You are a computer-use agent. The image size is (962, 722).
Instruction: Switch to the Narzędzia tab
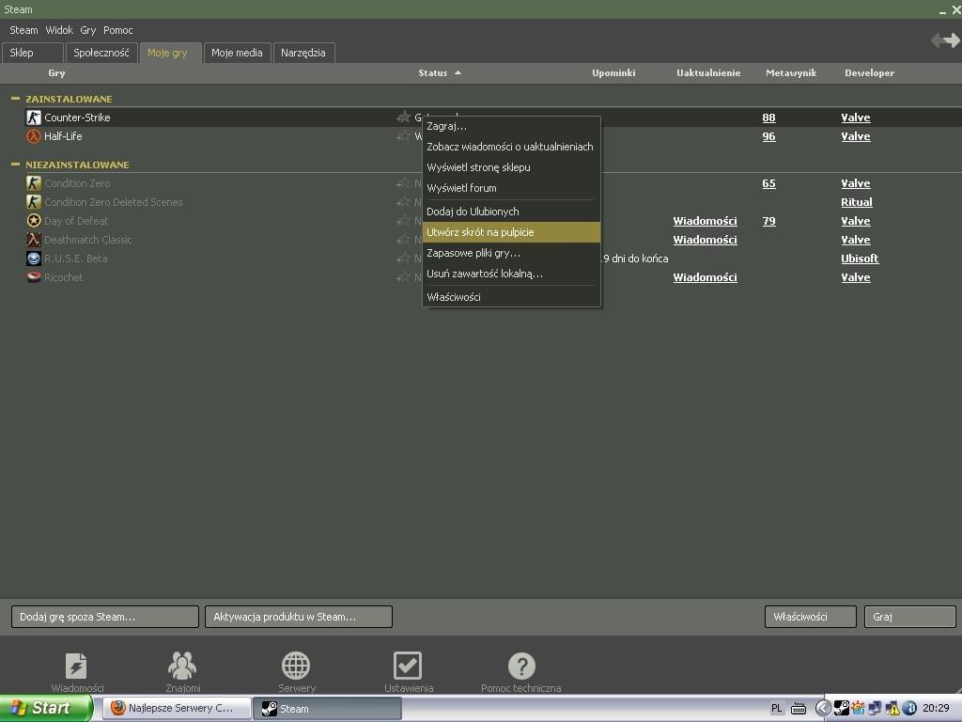click(303, 53)
